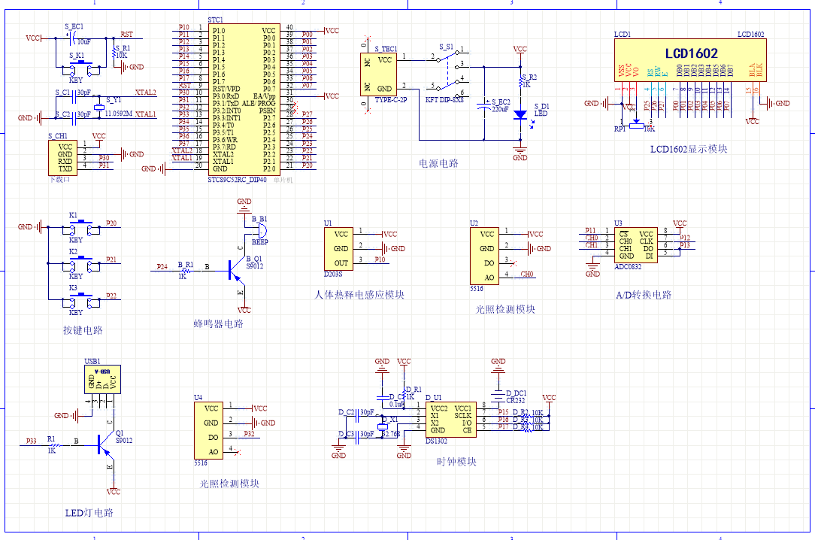
Task: Click '光照检测模块' title under U4
Action: [229, 484]
